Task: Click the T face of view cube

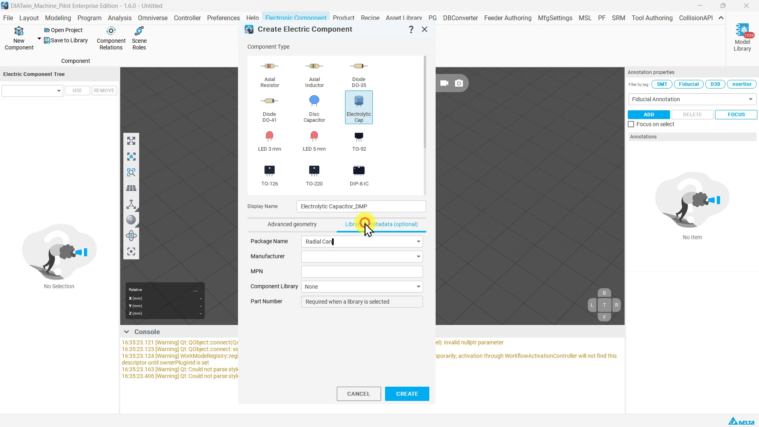Action: click(x=604, y=305)
